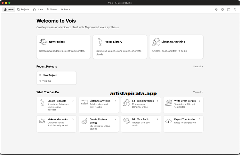The width and height of the screenshot is (240, 155).
Task: Click the Create Podcasts title text
Action: pos(57,101)
